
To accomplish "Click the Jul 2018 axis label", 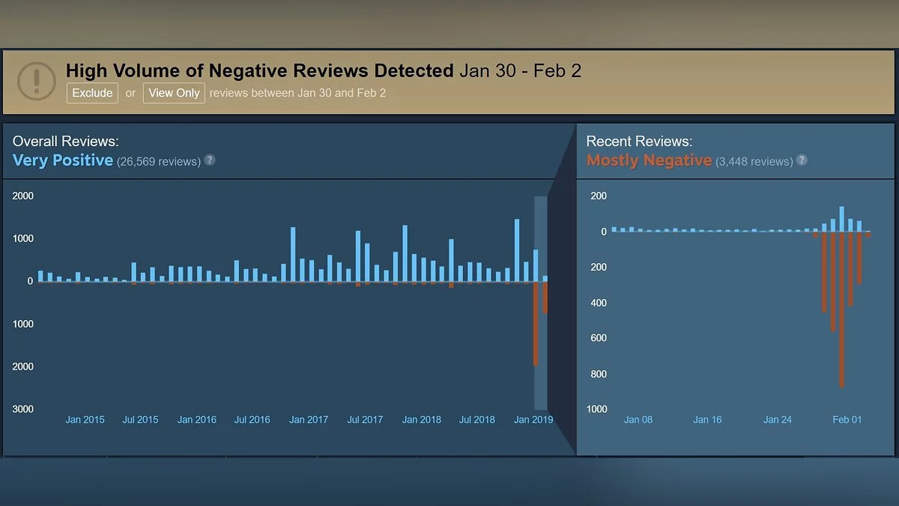I will [477, 420].
